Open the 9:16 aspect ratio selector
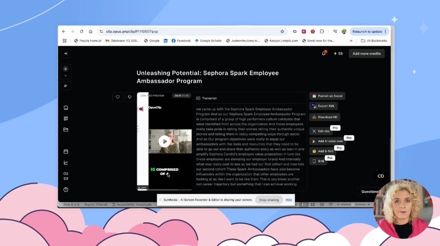Screen dimensions: 440x246 318,161
